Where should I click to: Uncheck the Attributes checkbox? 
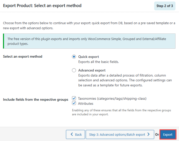74,103
